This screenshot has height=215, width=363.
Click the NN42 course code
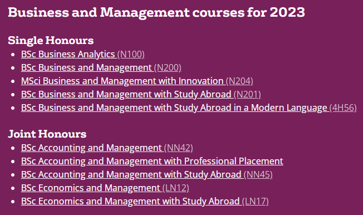coord(179,148)
